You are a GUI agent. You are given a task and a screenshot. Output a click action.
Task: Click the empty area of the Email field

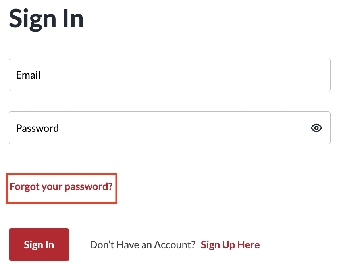pos(184,75)
